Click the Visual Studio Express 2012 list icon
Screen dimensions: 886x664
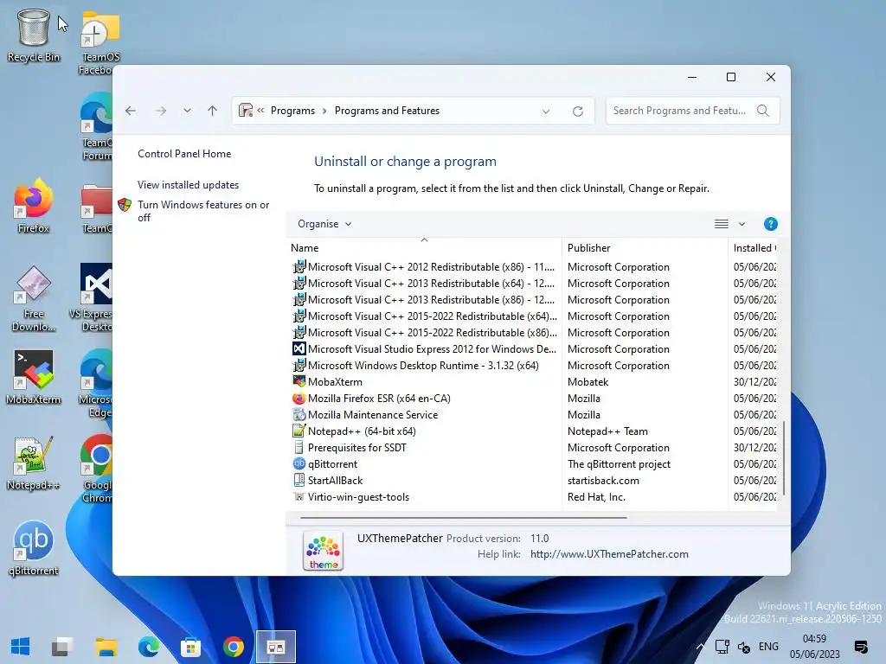pos(299,349)
